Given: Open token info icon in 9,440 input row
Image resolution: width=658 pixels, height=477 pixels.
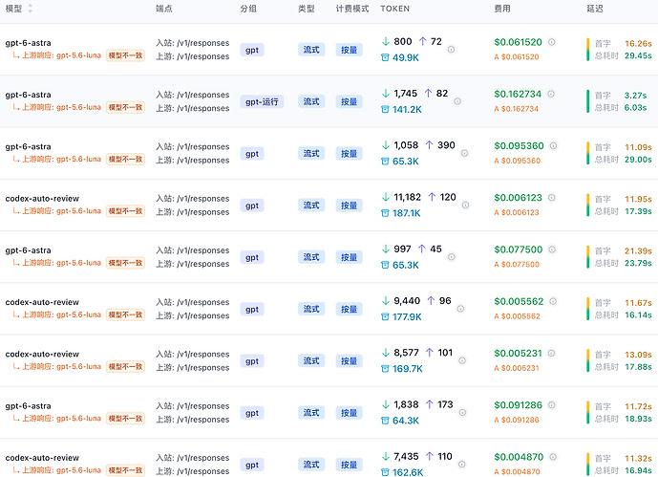Looking at the screenshot, I should (460, 309).
